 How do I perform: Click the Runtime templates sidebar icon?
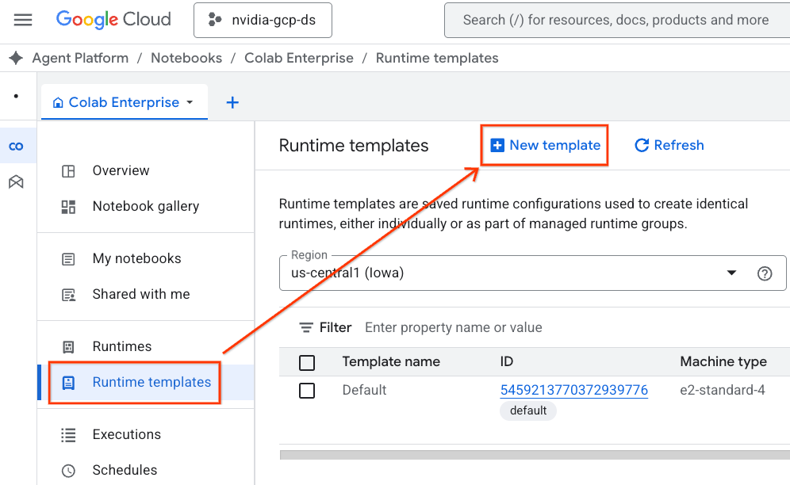[x=68, y=383]
